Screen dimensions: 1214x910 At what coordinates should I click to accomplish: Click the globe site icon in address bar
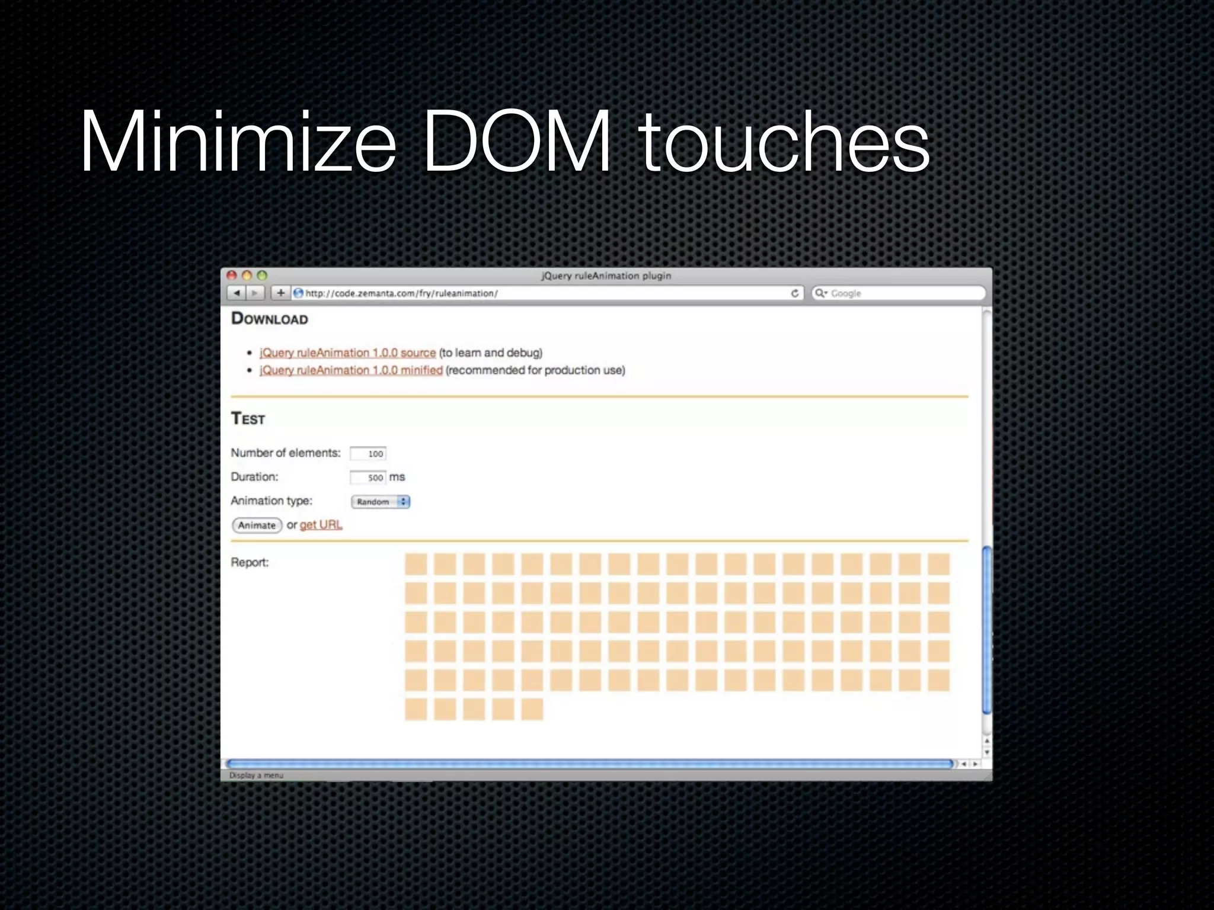click(299, 293)
